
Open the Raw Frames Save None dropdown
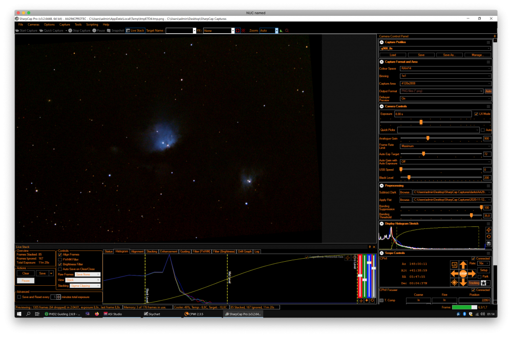[88, 275]
